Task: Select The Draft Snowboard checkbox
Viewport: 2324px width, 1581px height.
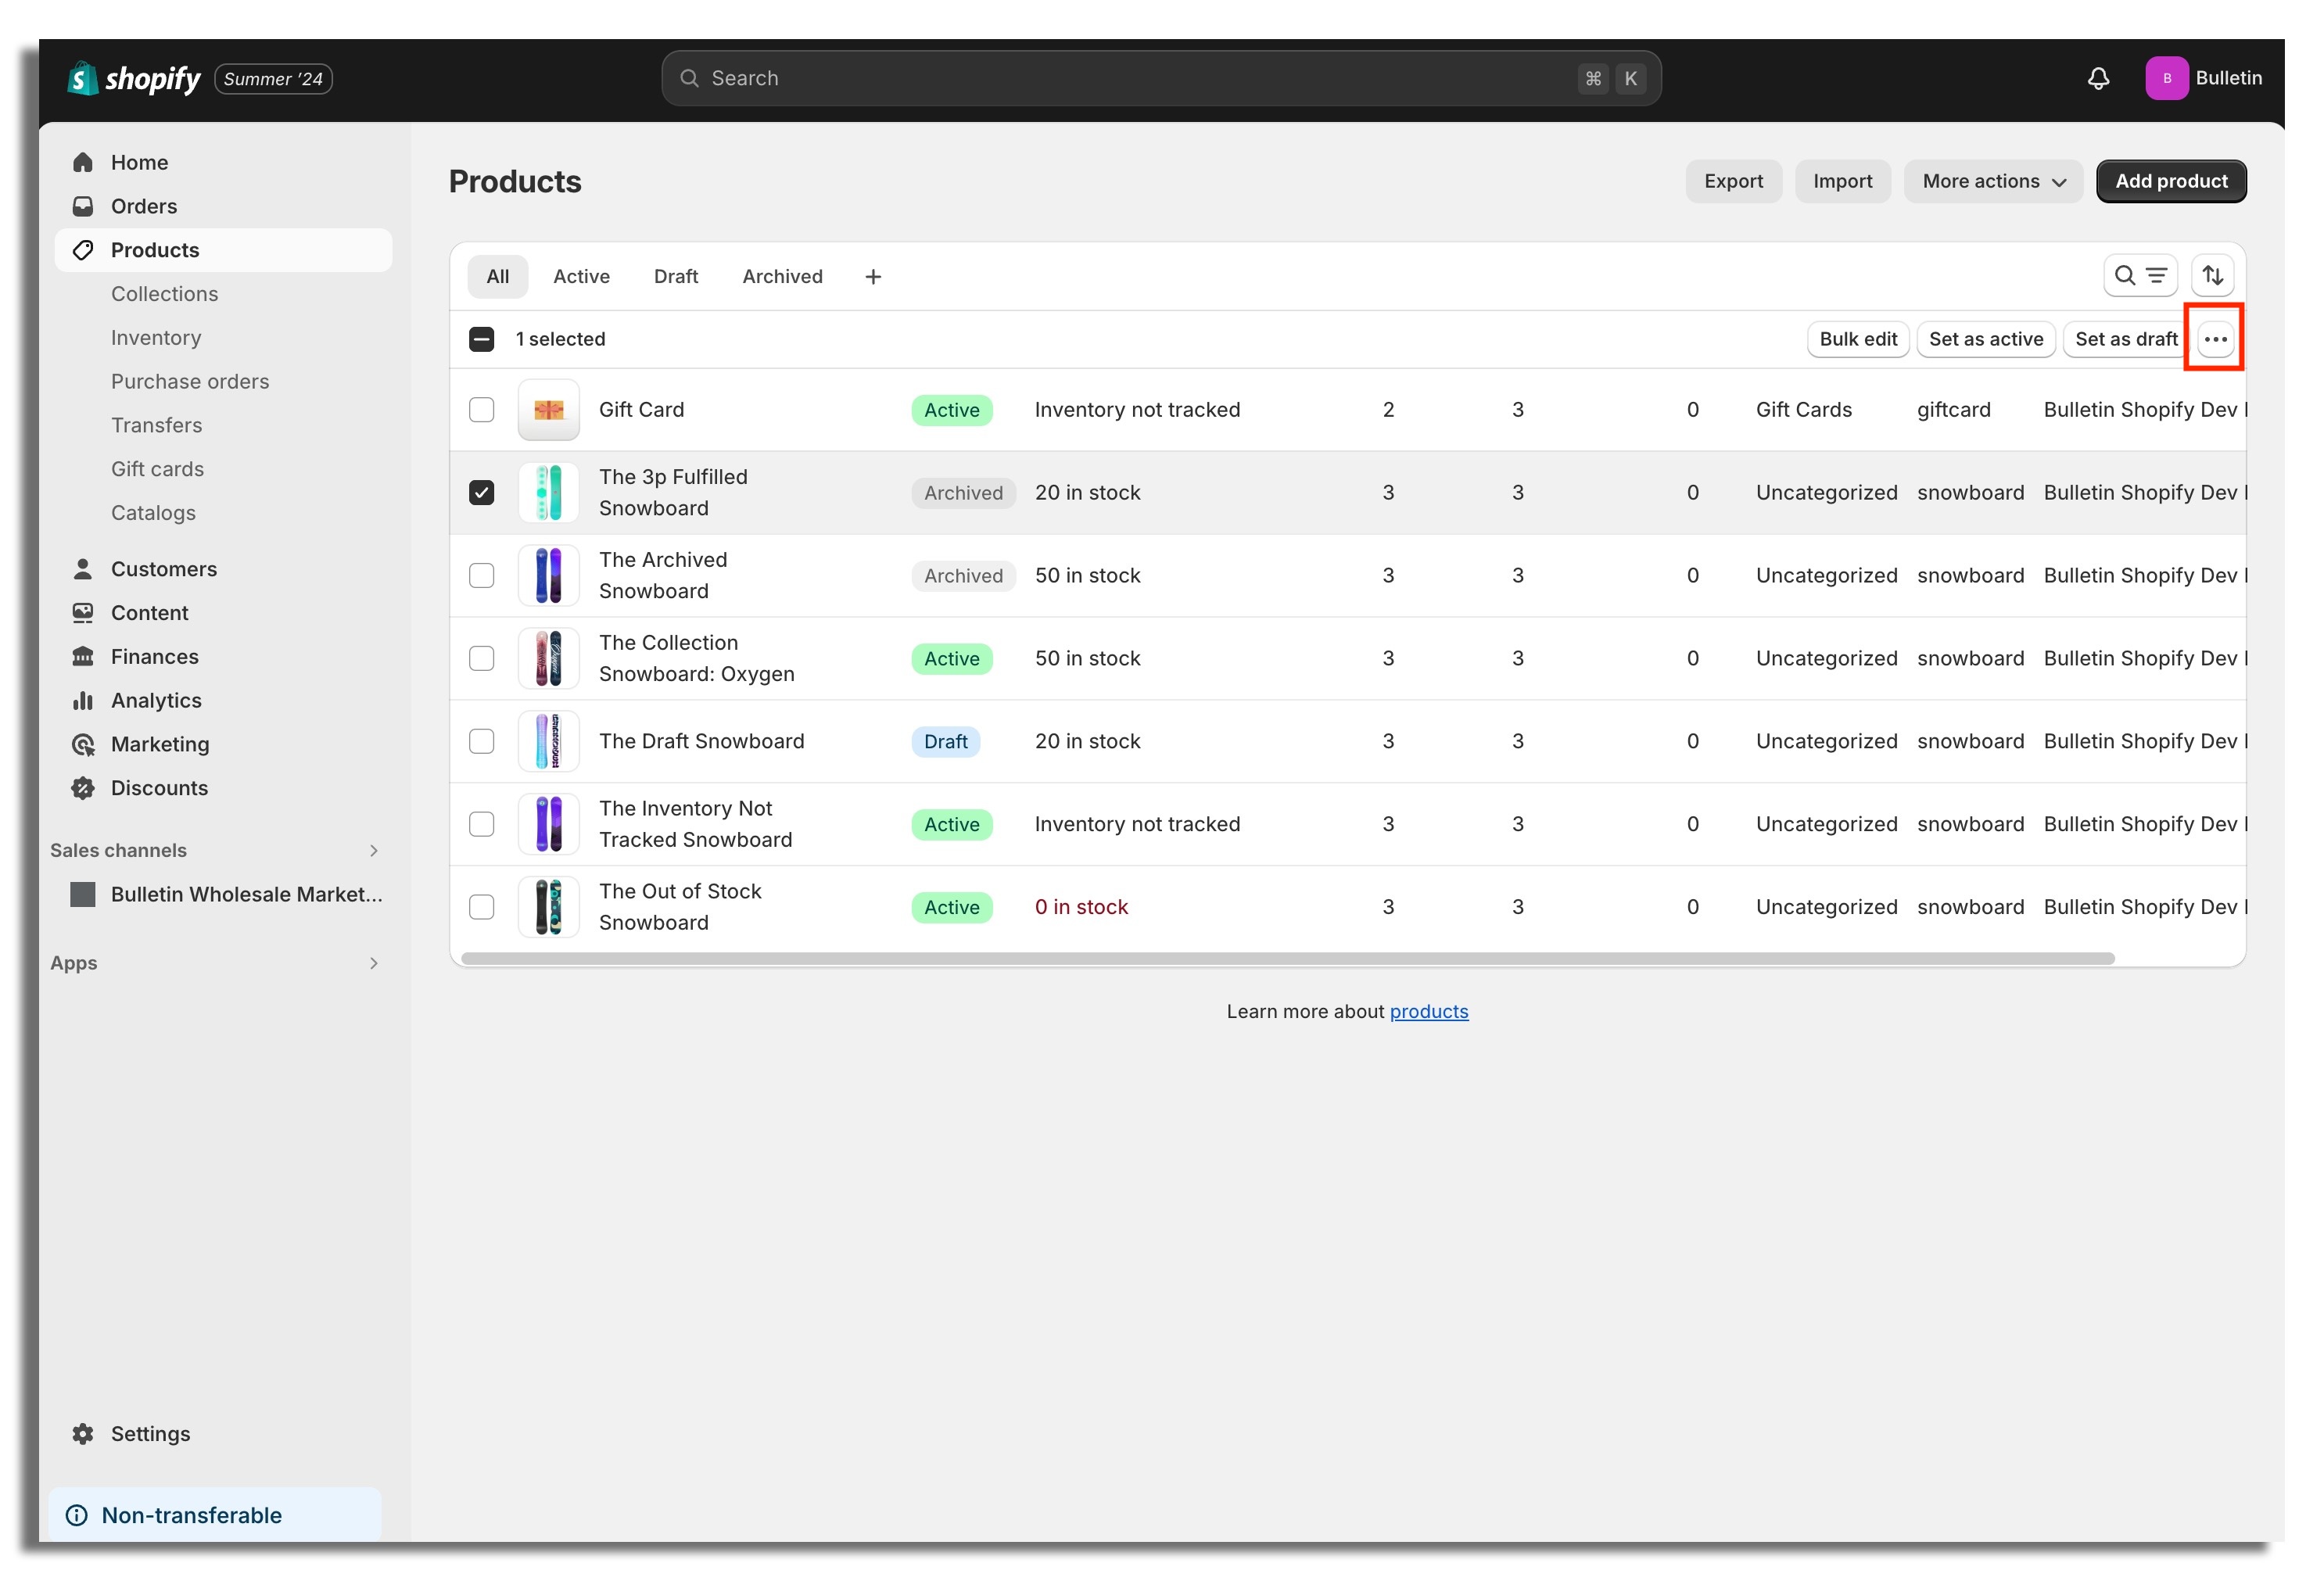Action: pyautogui.click(x=481, y=742)
